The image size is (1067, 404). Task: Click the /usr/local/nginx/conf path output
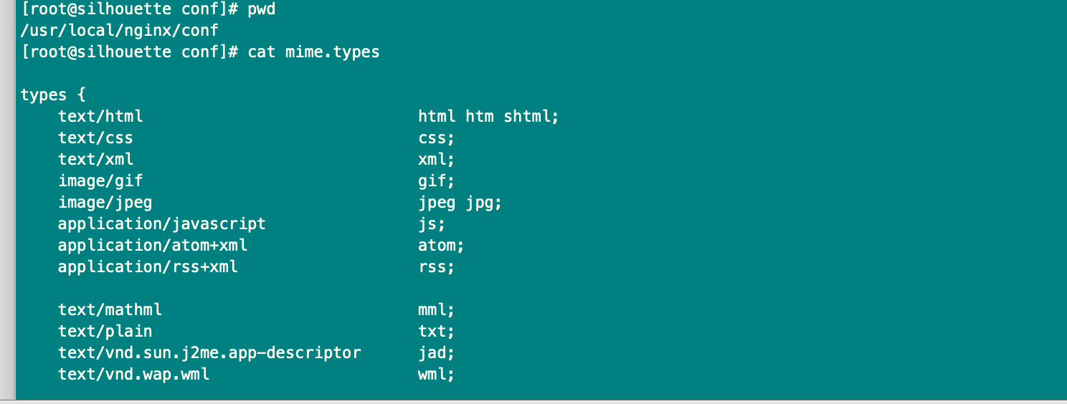pyautogui.click(x=119, y=32)
